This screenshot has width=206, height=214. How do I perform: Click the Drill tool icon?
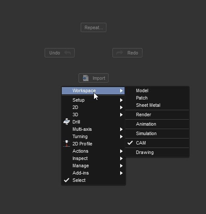(67, 122)
